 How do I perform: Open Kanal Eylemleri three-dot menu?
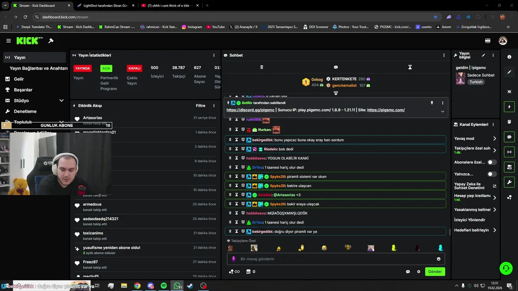[x=493, y=124]
